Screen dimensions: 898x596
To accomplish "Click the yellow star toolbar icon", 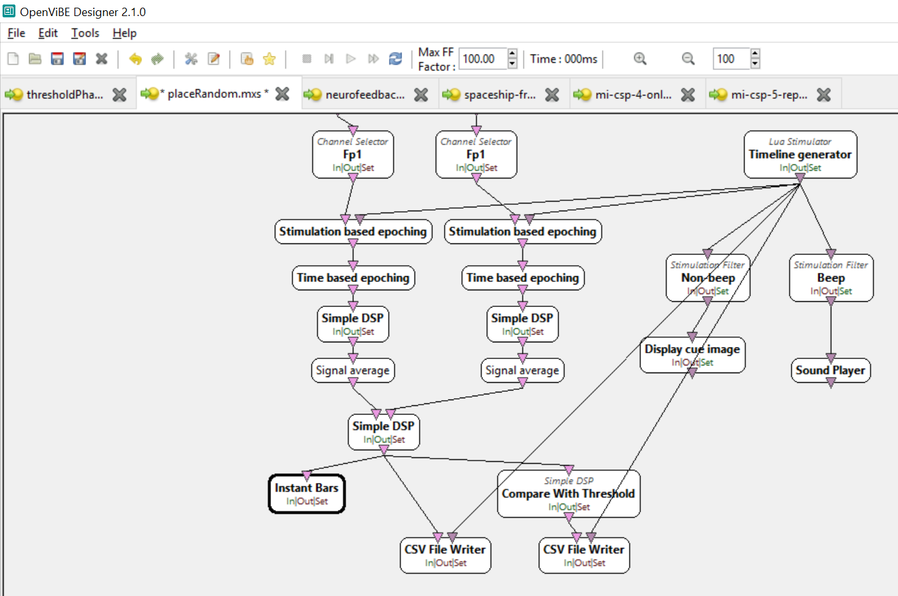I will point(269,59).
